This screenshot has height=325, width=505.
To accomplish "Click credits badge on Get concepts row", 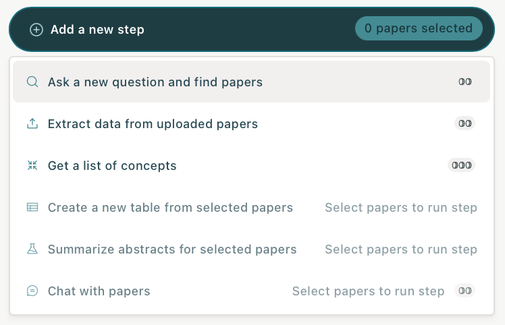I will tap(462, 166).
